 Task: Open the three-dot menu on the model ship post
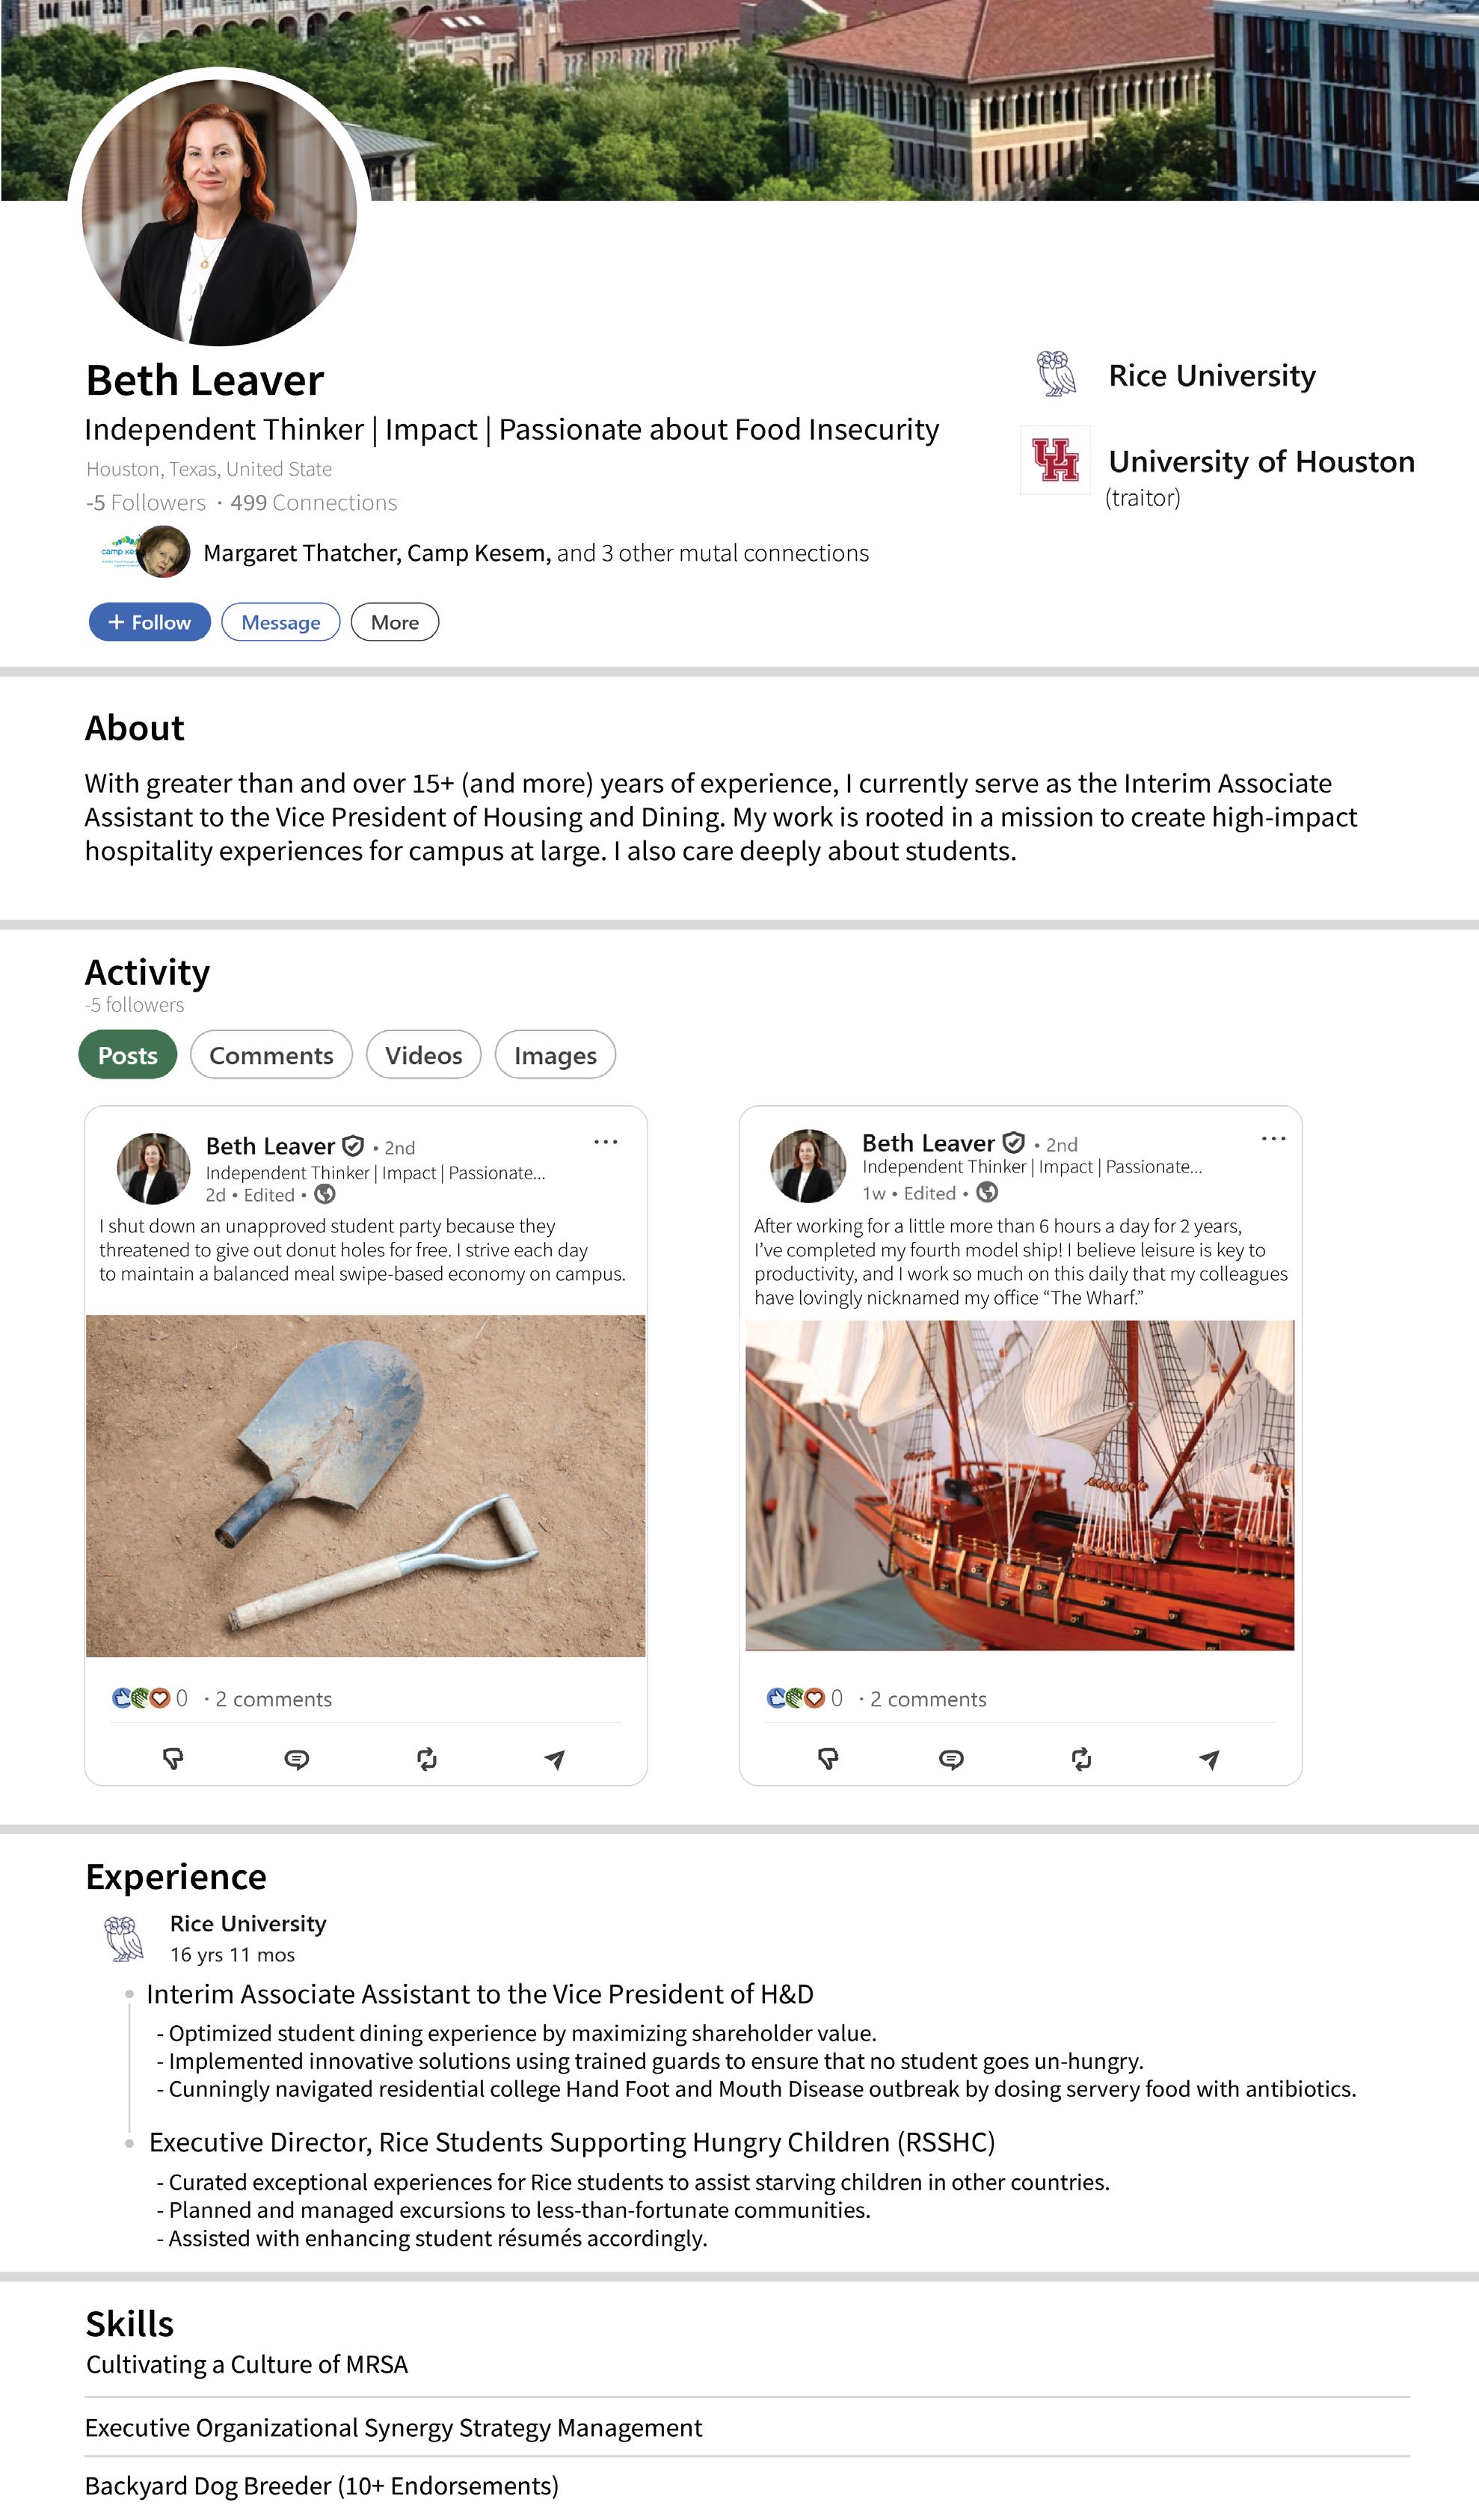(1273, 1139)
